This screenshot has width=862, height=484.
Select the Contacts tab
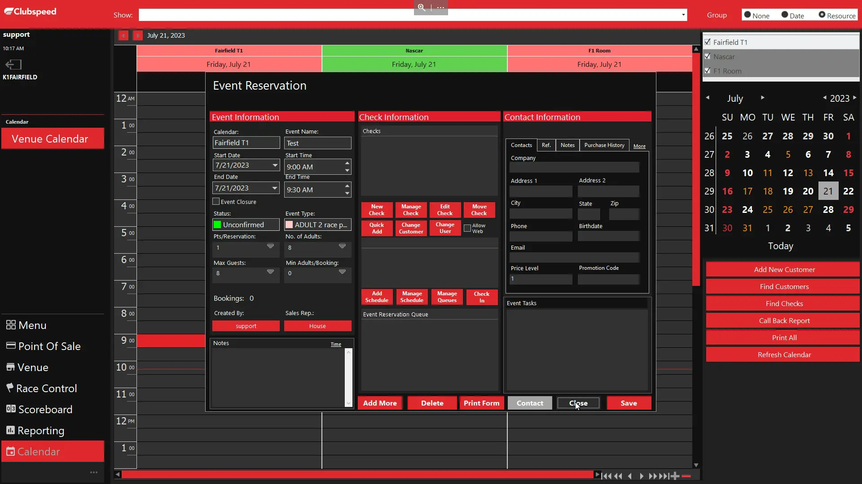[x=521, y=145]
